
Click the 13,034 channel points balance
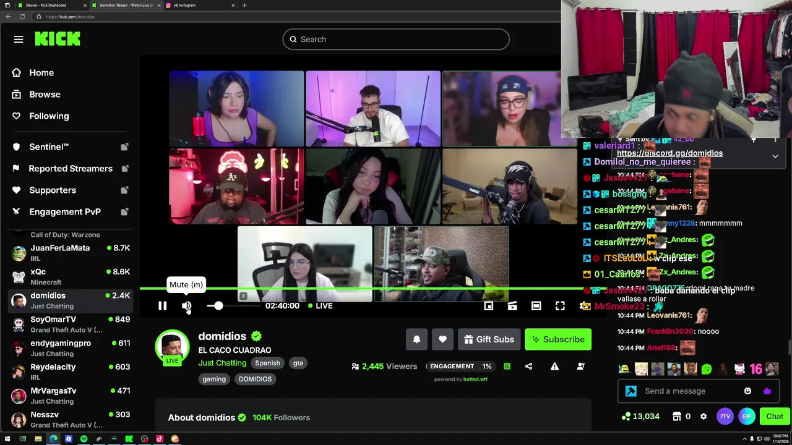[x=641, y=417]
